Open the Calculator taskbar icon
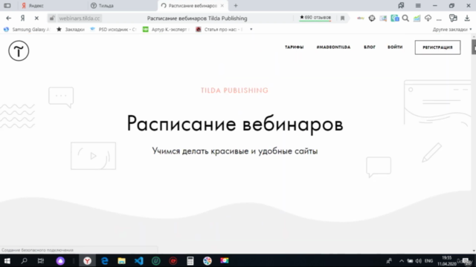 point(190,260)
